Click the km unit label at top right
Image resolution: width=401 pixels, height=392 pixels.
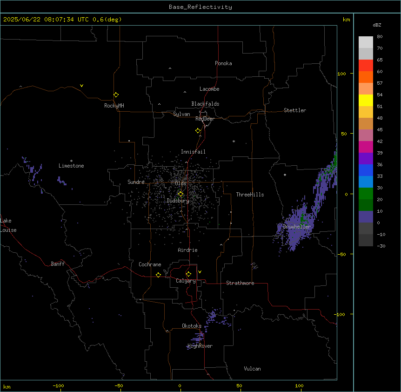tap(346, 20)
